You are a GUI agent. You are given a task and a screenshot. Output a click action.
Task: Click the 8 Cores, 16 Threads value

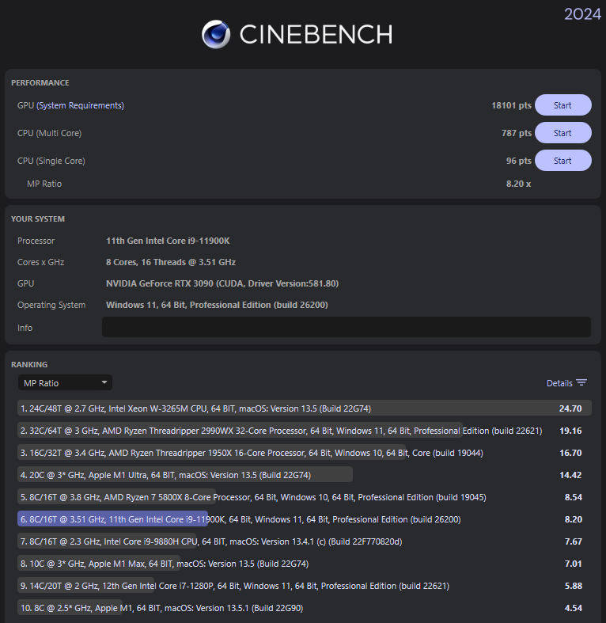tap(171, 262)
